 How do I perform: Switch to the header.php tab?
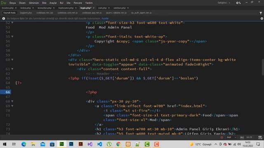8,8
